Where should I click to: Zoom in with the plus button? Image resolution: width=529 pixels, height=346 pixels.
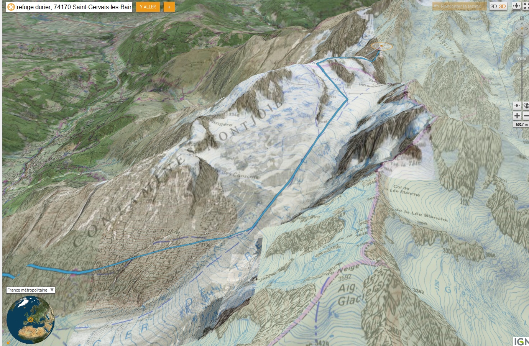pyautogui.click(x=517, y=116)
